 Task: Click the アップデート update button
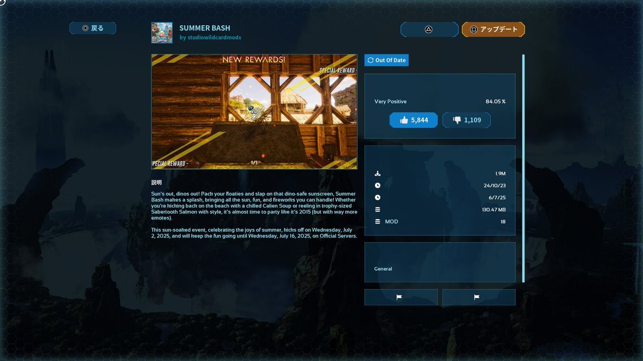click(x=493, y=29)
